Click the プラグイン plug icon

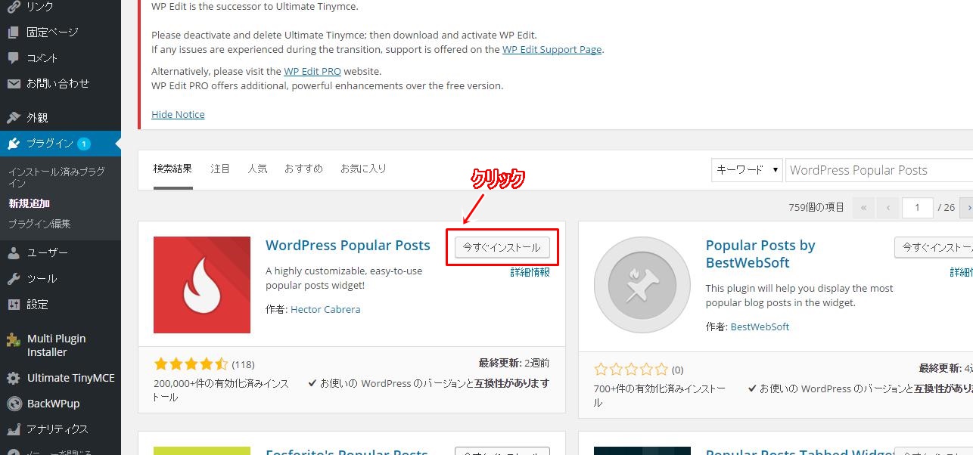[14, 144]
